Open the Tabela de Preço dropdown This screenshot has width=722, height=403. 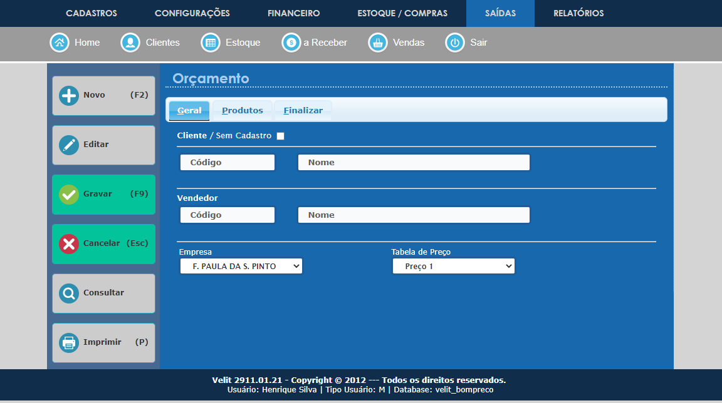coord(453,266)
